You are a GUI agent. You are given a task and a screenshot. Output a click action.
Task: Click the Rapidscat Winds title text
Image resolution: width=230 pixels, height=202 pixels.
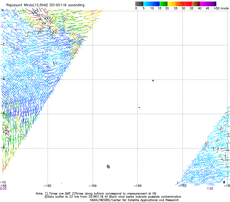point(45,5)
